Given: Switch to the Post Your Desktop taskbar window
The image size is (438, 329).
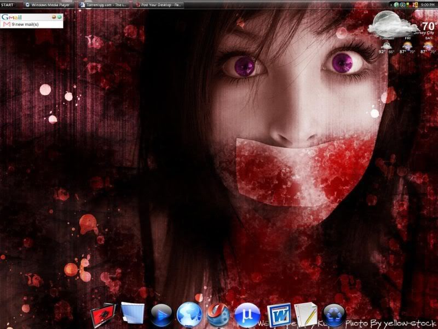Looking at the screenshot, I should click(x=158, y=5).
